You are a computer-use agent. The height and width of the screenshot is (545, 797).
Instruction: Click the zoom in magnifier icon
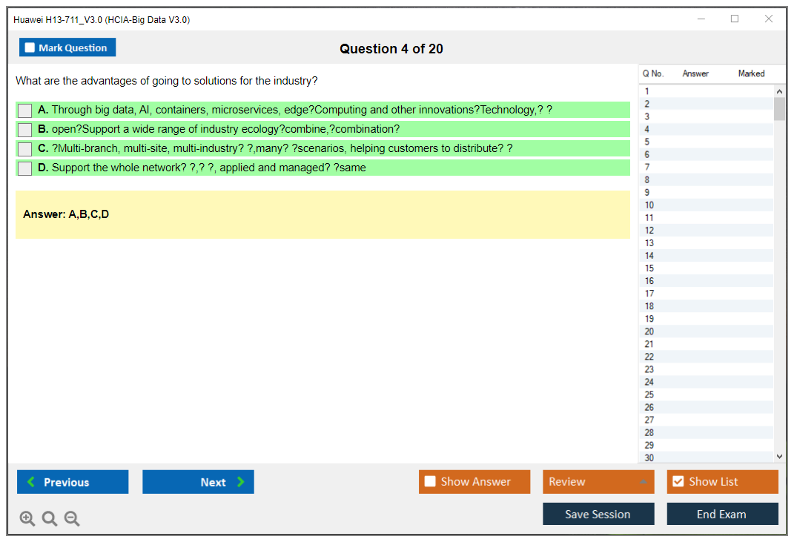click(27, 519)
